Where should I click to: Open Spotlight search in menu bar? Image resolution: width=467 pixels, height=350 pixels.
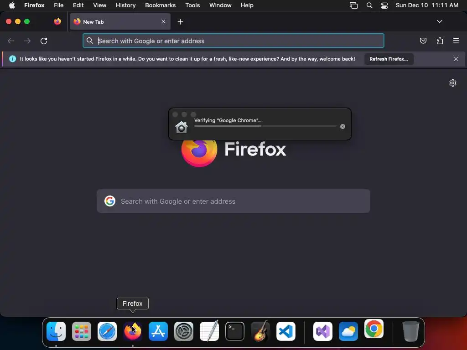[369, 5]
